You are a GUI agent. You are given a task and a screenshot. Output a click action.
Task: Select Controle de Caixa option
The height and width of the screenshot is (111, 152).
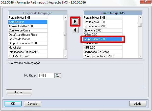[x=28, y=30]
